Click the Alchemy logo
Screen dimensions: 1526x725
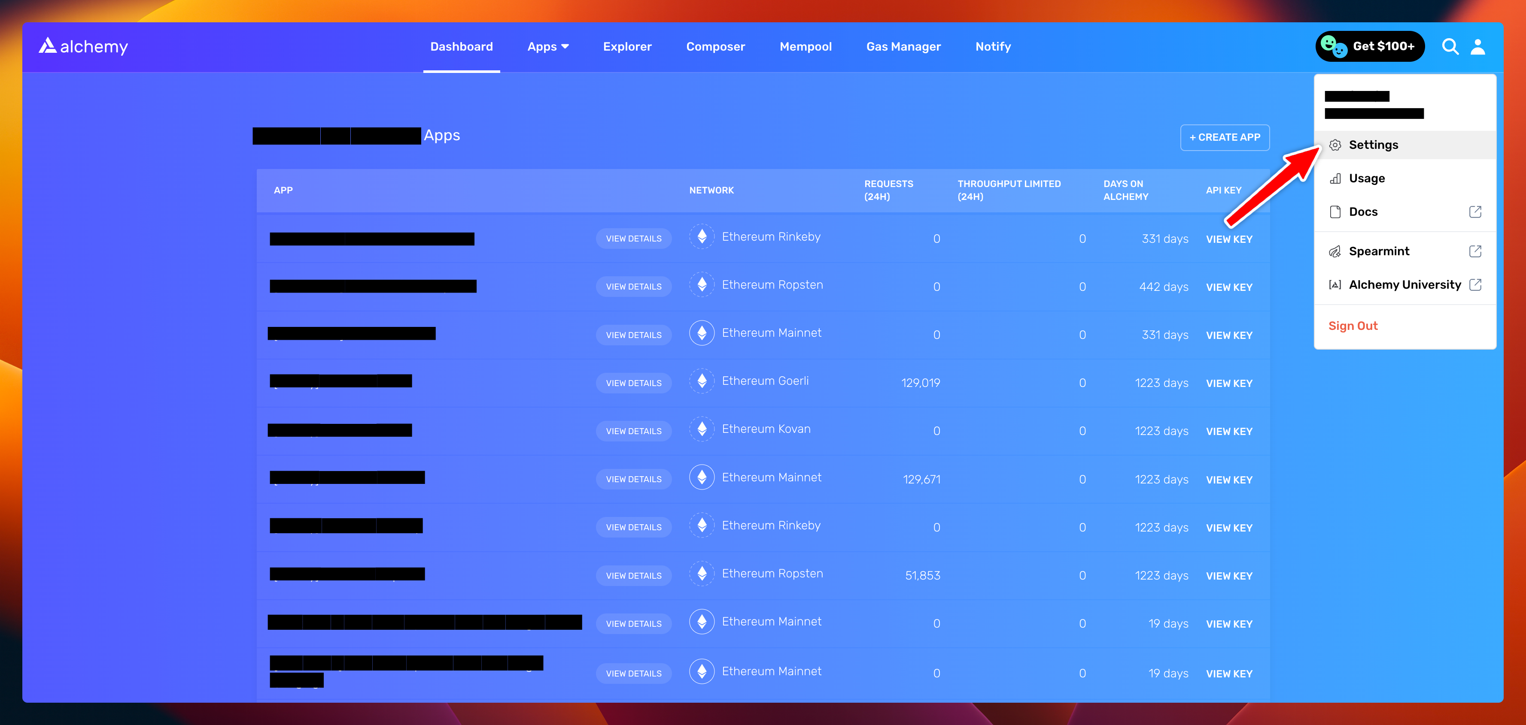[x=83, y=46]
